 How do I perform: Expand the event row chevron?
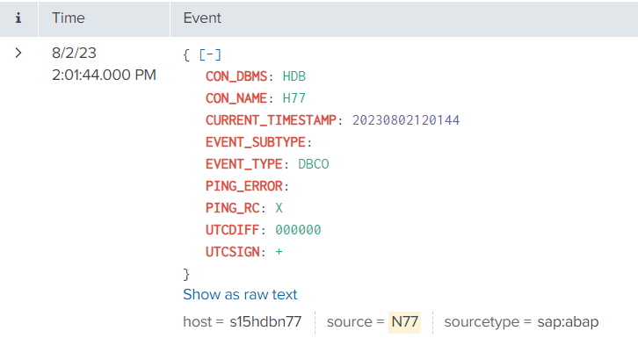(x=18, y=53)
